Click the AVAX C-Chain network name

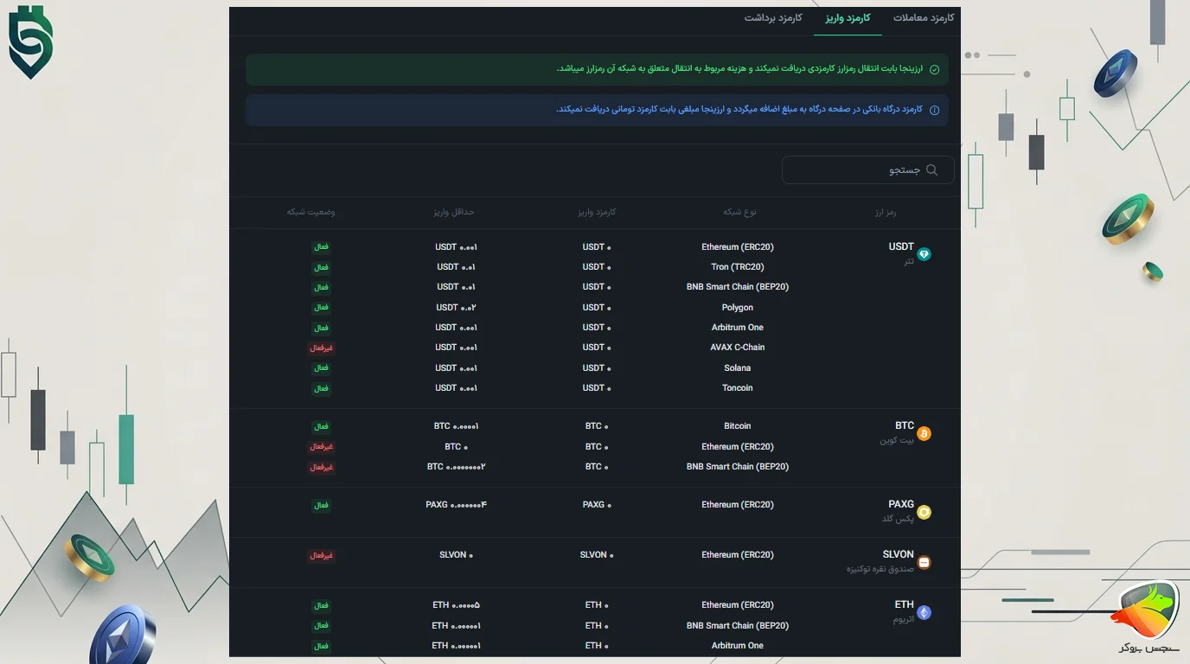(x=738, y=348)
